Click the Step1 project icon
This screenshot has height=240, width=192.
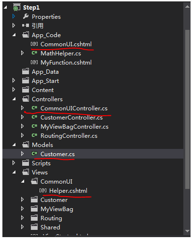(17, 7)
